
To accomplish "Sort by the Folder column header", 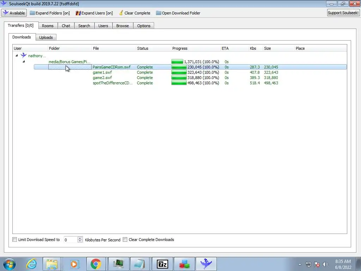I will pos(69,48).
